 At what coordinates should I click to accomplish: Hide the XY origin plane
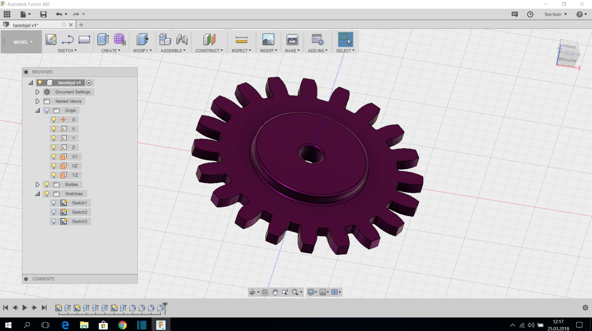point(54,157)
